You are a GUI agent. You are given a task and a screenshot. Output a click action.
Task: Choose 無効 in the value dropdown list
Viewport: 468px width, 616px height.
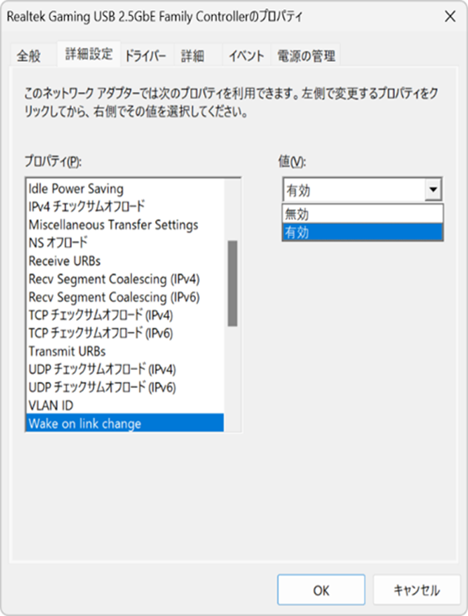click(363, 214)
